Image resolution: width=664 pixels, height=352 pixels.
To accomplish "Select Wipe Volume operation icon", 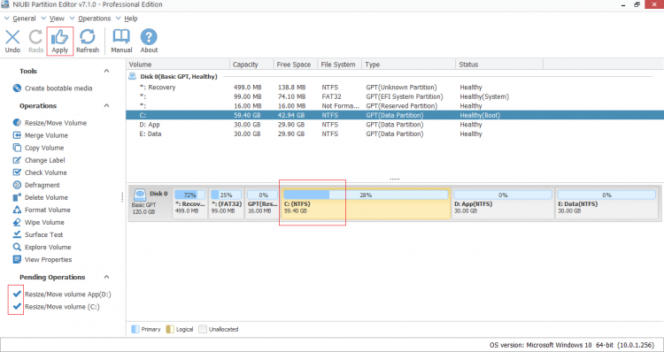I will [x=17, y=222].
